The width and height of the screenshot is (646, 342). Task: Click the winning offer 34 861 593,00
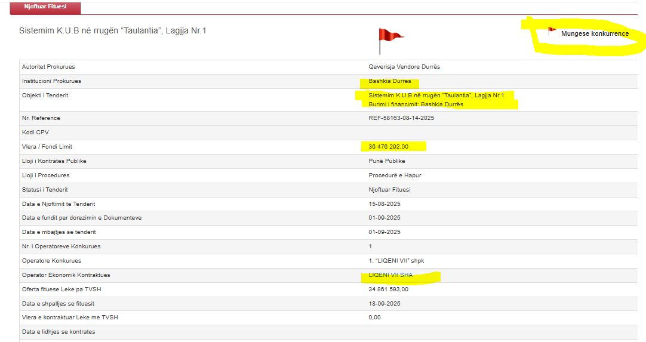point(388,289)
